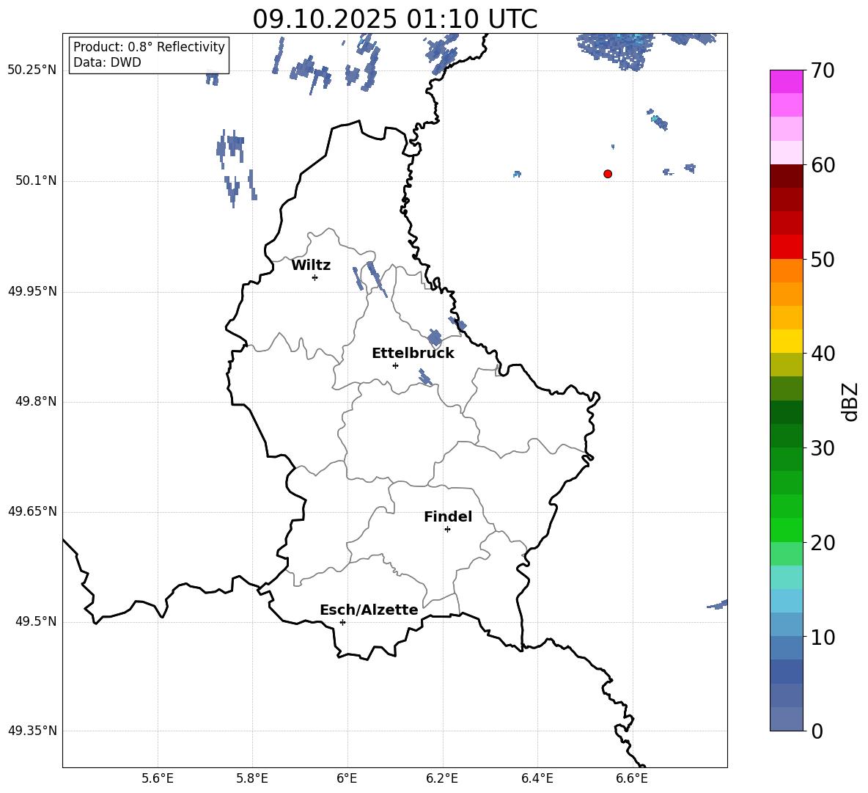Click the title 09.10.2025 01:10 UTC
Viewport: 868px width, 793px height.
tap(395, 19)
